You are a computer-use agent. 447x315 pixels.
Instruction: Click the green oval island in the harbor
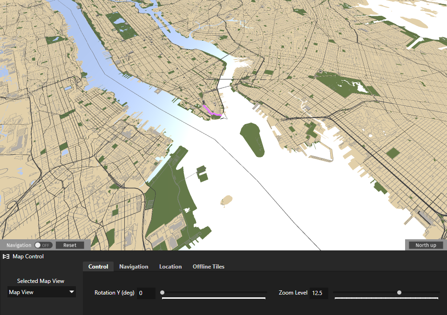[253, 139]
